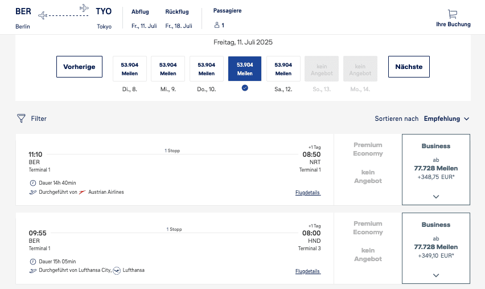Screen dimensions: 485x289
Task: Click the airplane icon in route header
Action: 84,8
